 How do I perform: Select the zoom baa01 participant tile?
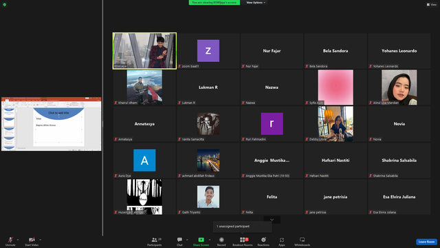[208, 50]
